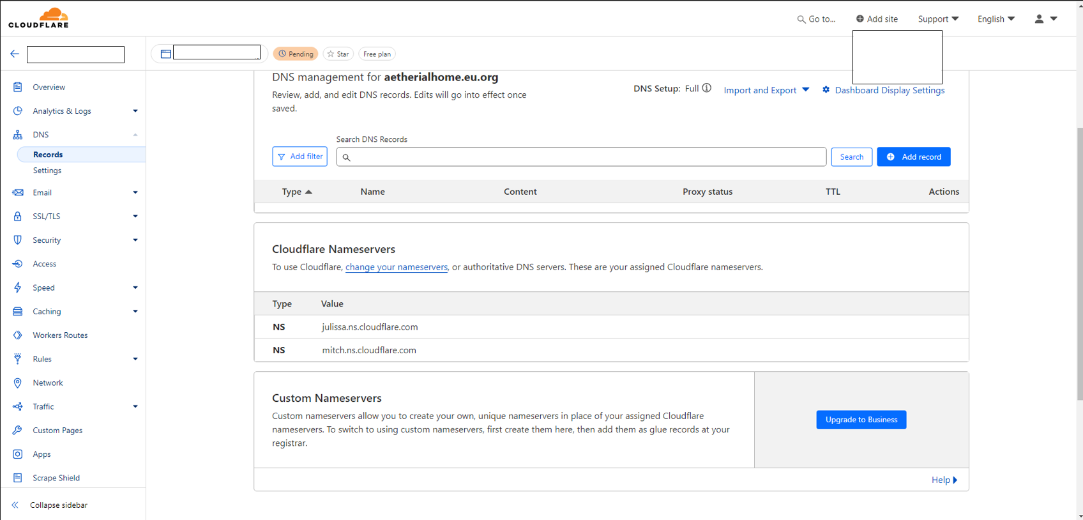Image resolution: width=1083 pixels, height=520 pixels.
Task: Click the Help link
Action: 944,480
